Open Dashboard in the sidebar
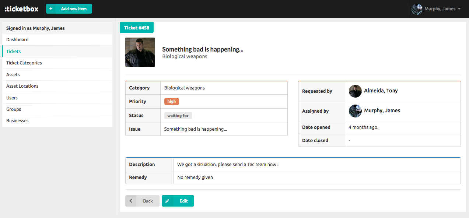This screenshot has height=218, width=469. coord(57,40)
